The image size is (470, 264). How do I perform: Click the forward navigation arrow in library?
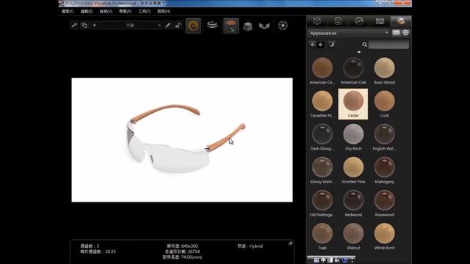pos(320,45)
